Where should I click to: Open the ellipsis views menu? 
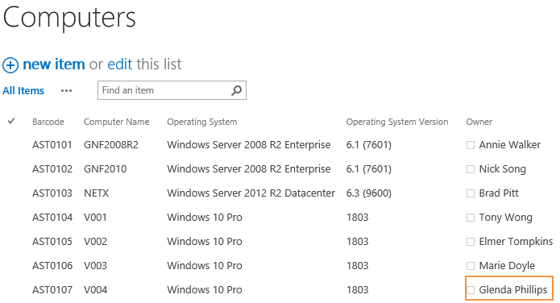[x=66, y=91]
